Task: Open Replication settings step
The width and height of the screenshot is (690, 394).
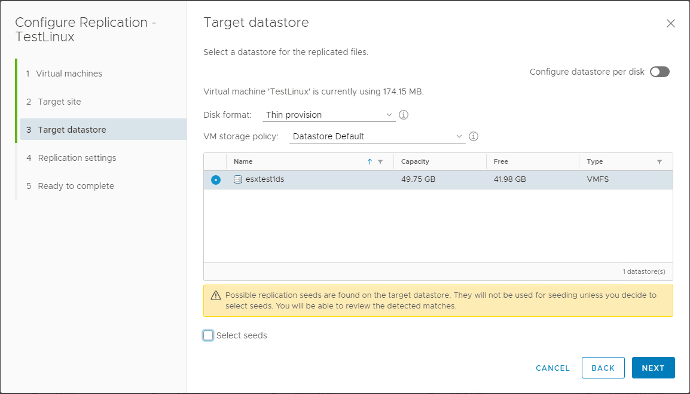Action: (x=77, y=158)
